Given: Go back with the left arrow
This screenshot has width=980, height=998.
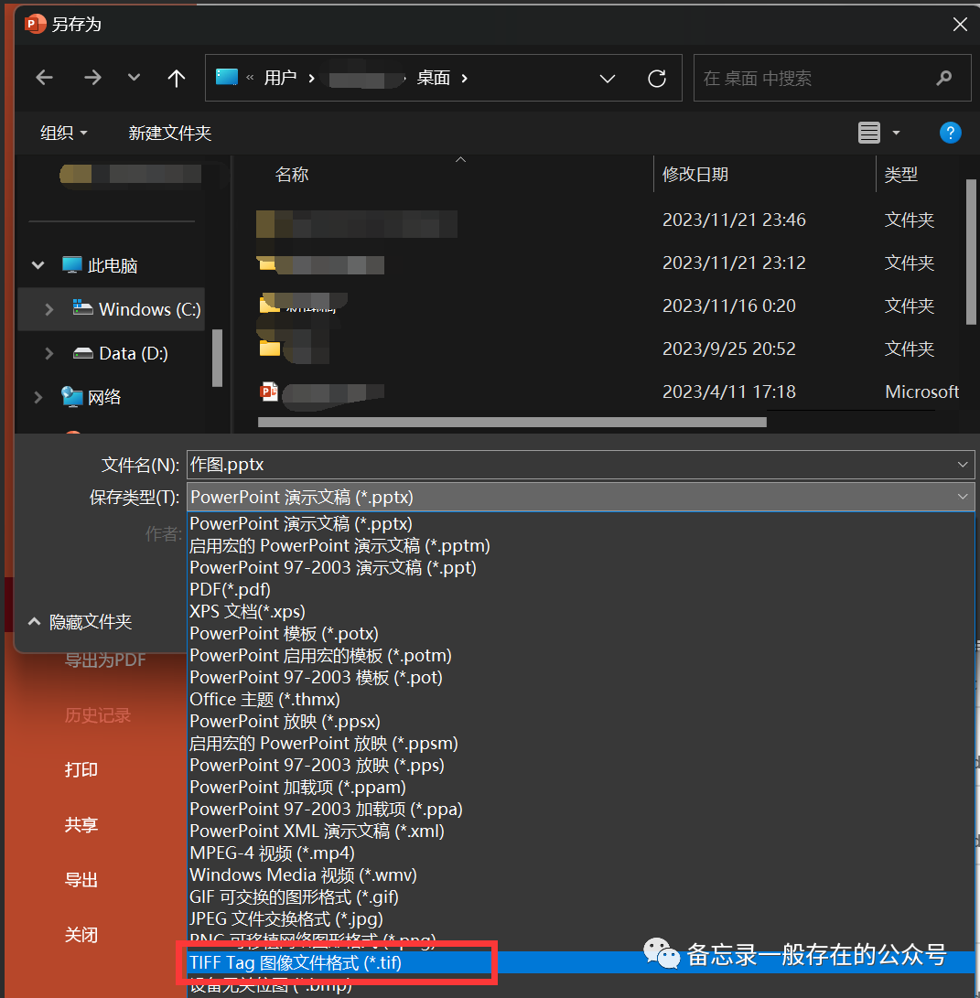Looking at the screenshot, I should (45, 78).
